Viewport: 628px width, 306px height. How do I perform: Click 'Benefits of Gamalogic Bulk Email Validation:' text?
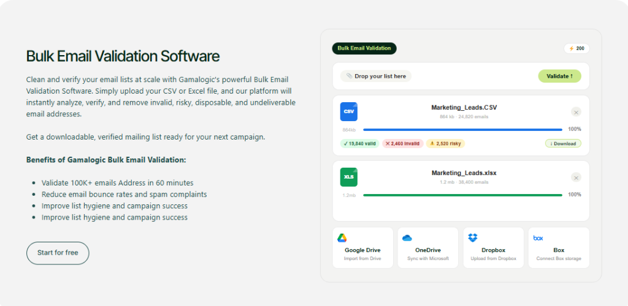[x=106, y=160]
